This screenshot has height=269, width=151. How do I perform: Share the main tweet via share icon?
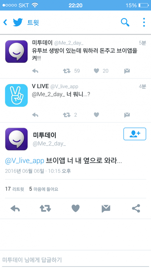click(136, 208)
